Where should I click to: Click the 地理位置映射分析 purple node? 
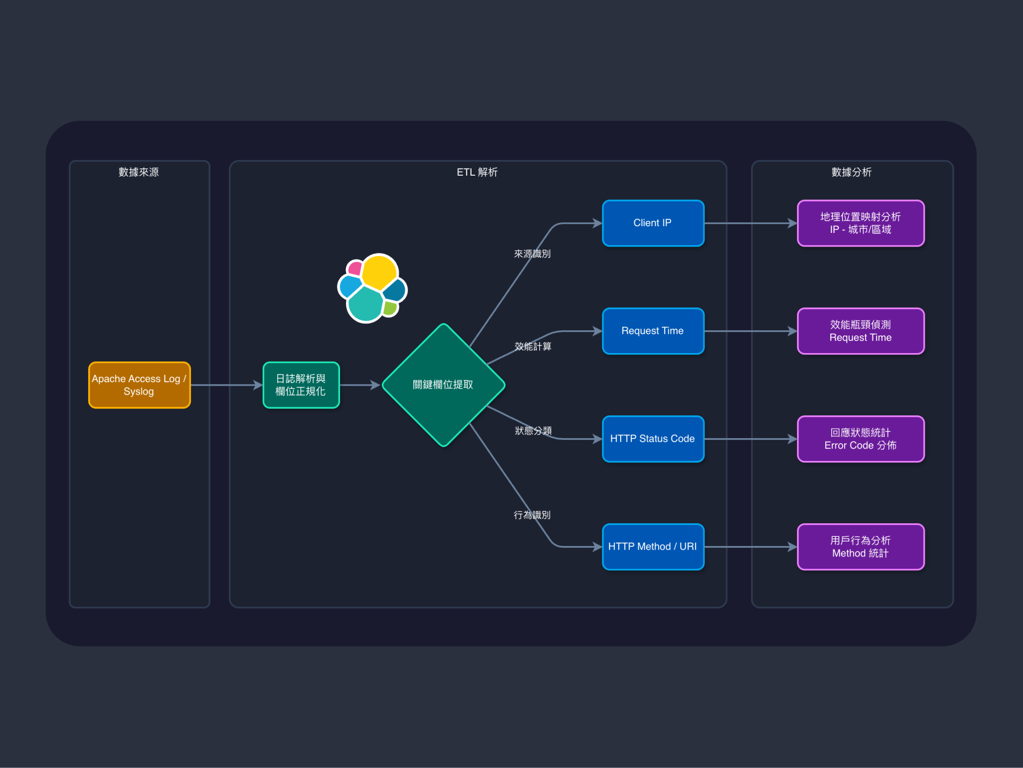pyautogui.click(x=860, y=223)
